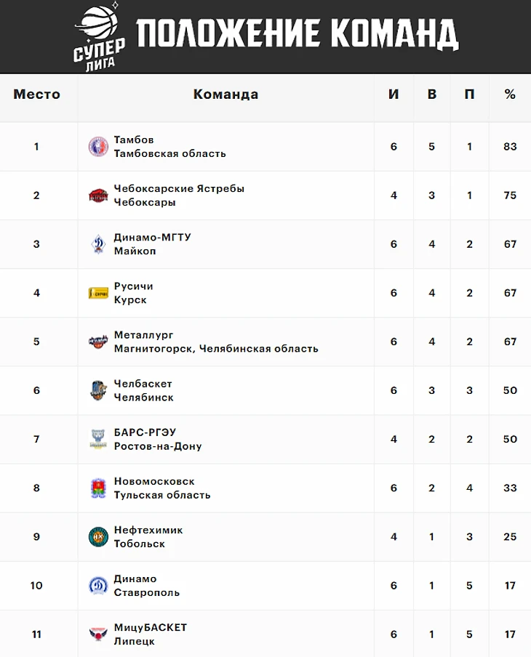Viewport: 531px width, 657px height.
Task: Click the БАРС-РГЭУ team logo
Action: pos(98,439)
